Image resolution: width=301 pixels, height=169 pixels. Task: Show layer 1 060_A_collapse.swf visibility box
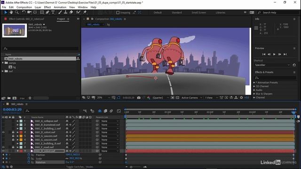click(3, 121)
